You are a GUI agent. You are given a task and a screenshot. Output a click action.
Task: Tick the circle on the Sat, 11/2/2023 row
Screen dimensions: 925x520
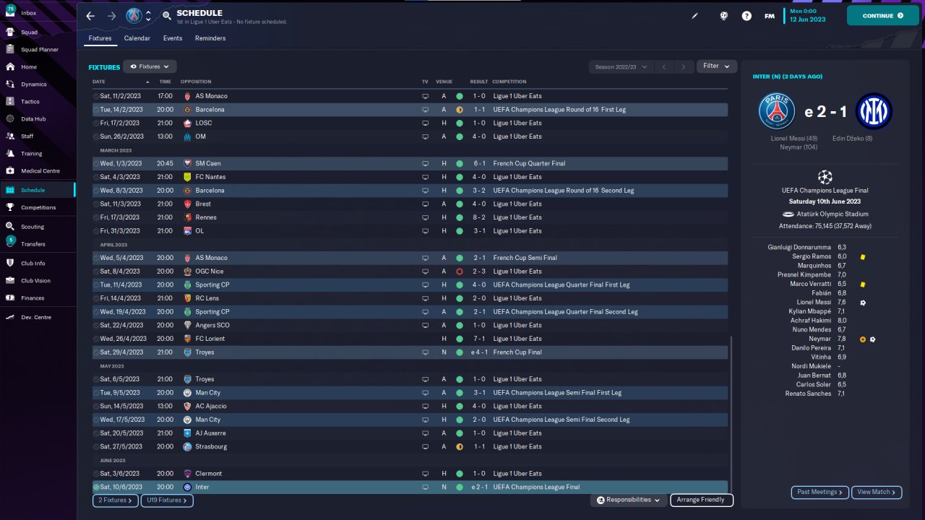(x=96, y=96)
